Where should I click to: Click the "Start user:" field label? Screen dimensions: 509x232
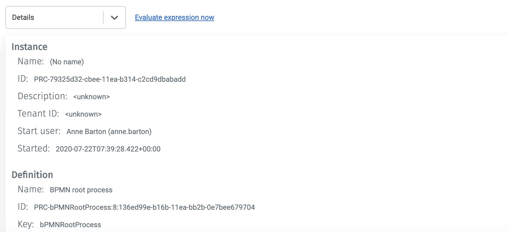click(39, 131)
